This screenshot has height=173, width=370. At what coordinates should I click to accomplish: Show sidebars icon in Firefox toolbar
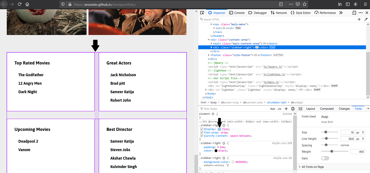(x=348, y=4)
